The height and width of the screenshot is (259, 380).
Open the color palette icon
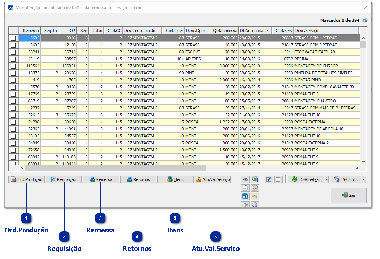(255, 196)
